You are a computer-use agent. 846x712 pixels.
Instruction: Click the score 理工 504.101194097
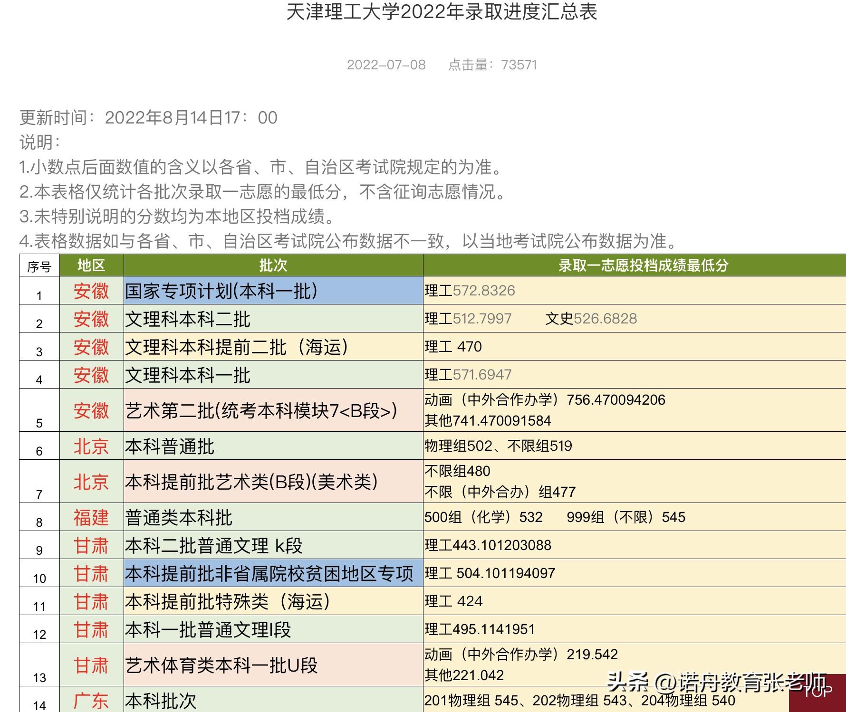click(x=490, y=573)
